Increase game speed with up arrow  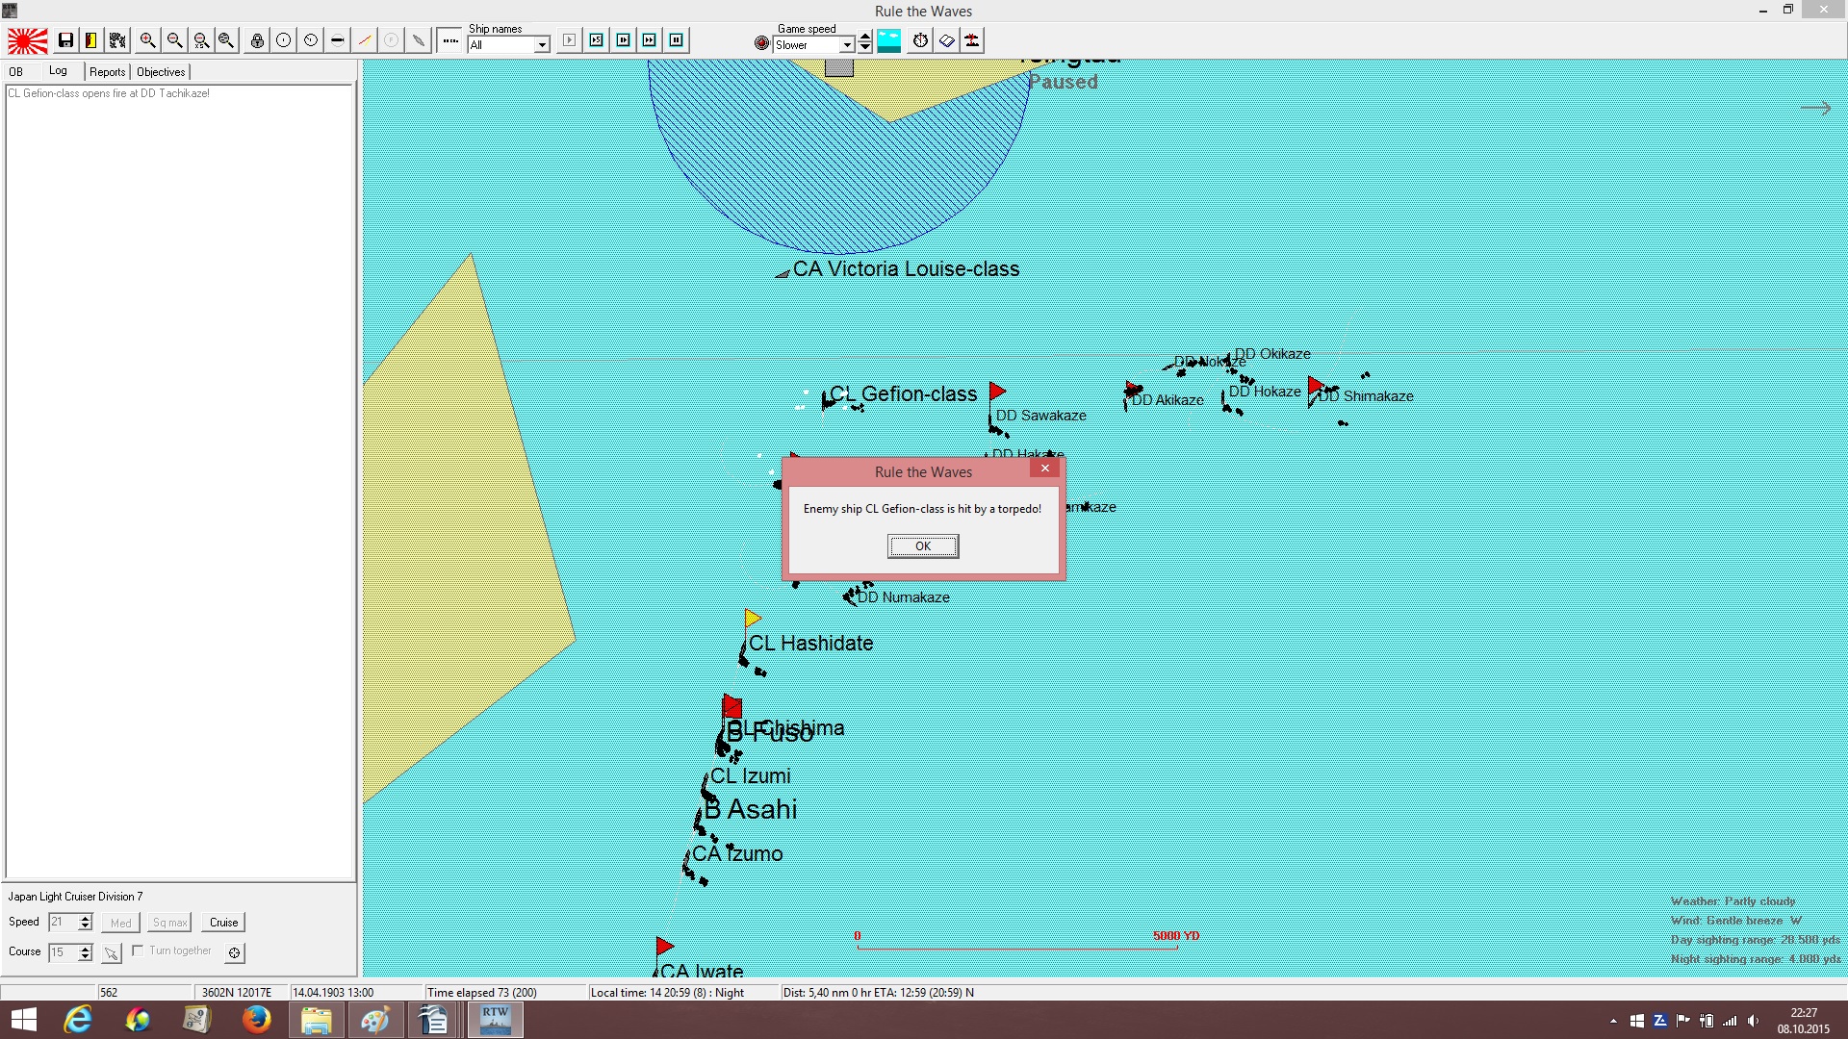(865, 36)
